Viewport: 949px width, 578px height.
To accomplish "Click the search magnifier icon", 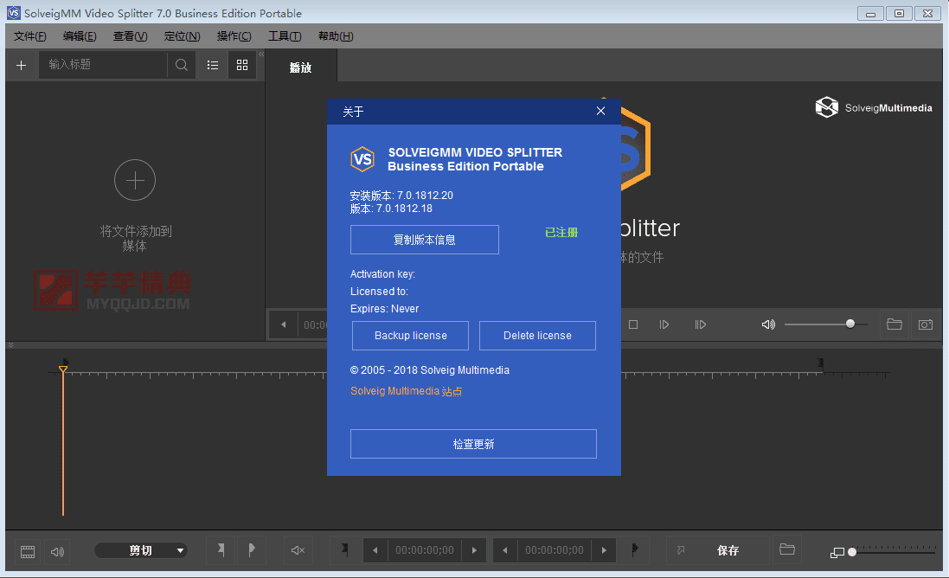I will [x=181, y=65].
